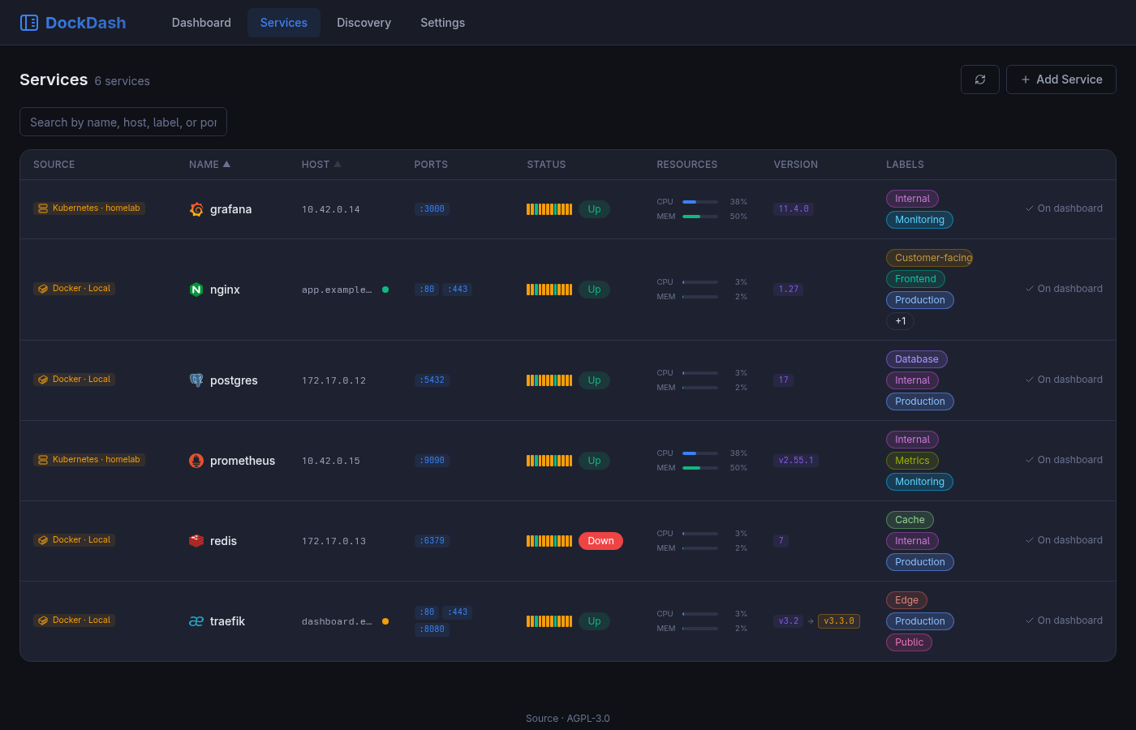Click traefik current version v3.2 badge
Image resolution: width=1136 pixels, height=730 pixels.
[789, 621]
